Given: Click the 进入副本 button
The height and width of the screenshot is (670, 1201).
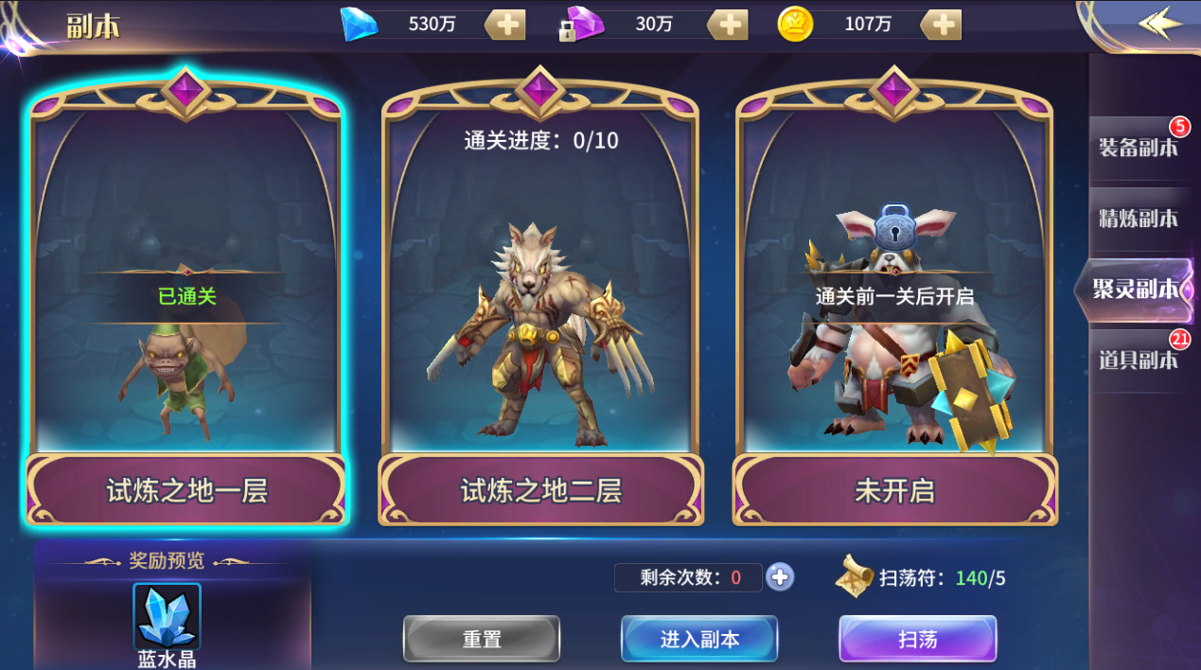Looking at the screenshot, I should click(x=699, y=639).
